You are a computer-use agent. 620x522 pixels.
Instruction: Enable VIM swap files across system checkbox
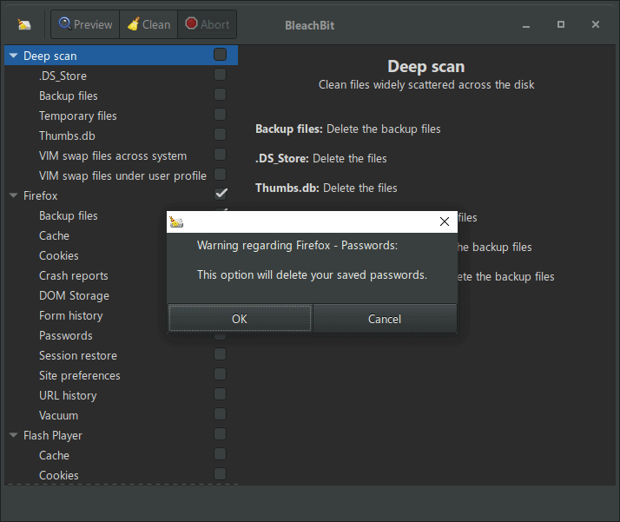click(221, 155)
